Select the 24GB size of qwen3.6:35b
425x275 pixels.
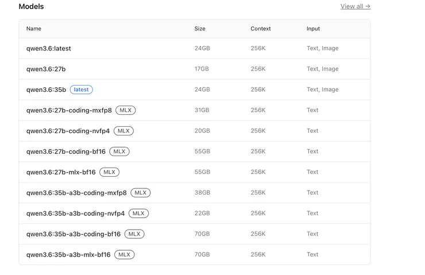(x=202, y=90)
